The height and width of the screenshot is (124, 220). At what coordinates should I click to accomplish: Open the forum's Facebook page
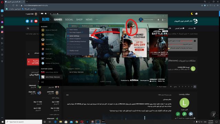pos(32,21)
